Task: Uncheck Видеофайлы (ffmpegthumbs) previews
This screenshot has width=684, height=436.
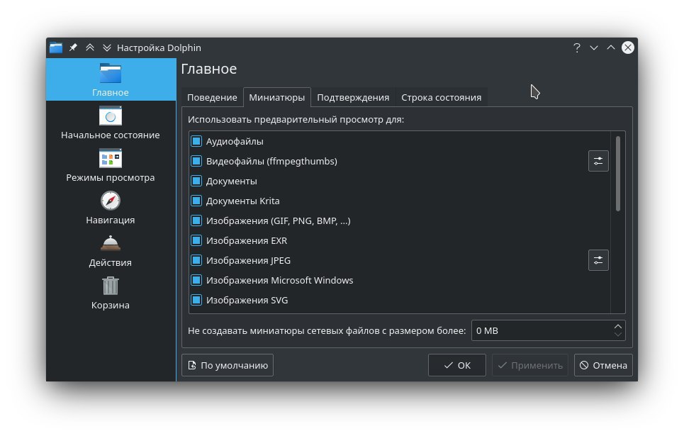Action: coord(196,161)
